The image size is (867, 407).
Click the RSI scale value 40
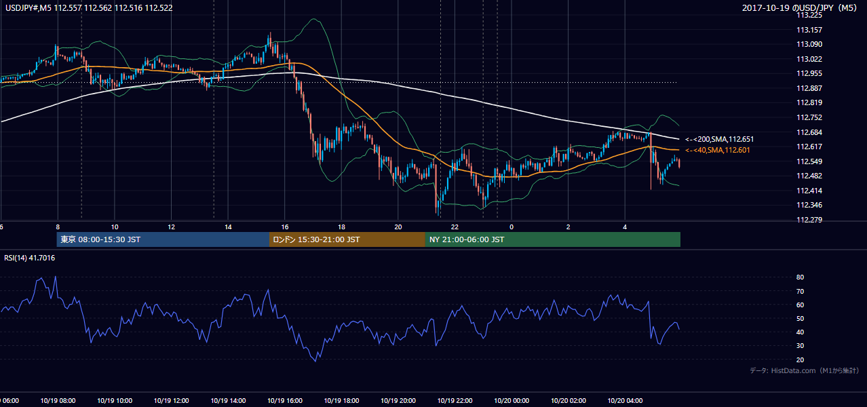[801, 332]
